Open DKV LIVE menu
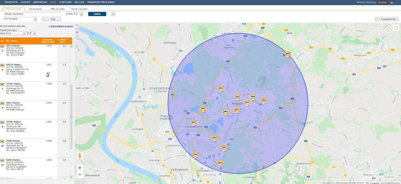Screen dimensions: 401x184 79,2
